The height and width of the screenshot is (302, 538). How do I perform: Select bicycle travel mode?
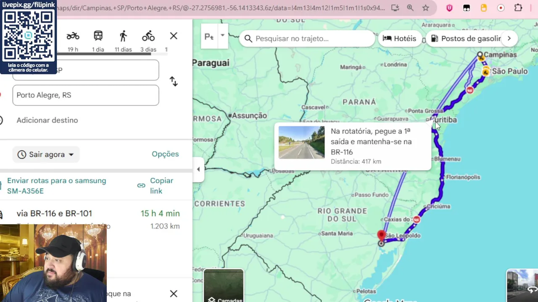pyautogui.click(x=148, y=36)
